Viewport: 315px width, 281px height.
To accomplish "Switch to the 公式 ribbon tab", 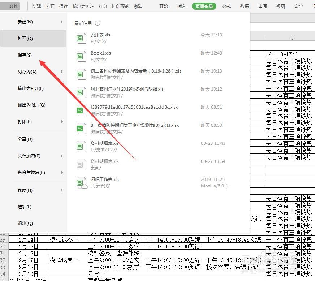I will tap(226, 6).
